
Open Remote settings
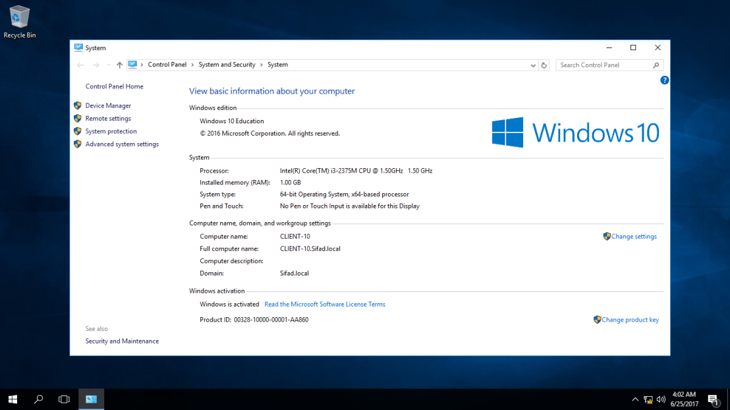pyautogui.click(x=108, y=119)
